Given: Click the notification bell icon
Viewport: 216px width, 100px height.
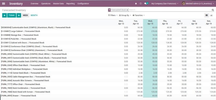Looking at the screenshot, I should point(136,4).
